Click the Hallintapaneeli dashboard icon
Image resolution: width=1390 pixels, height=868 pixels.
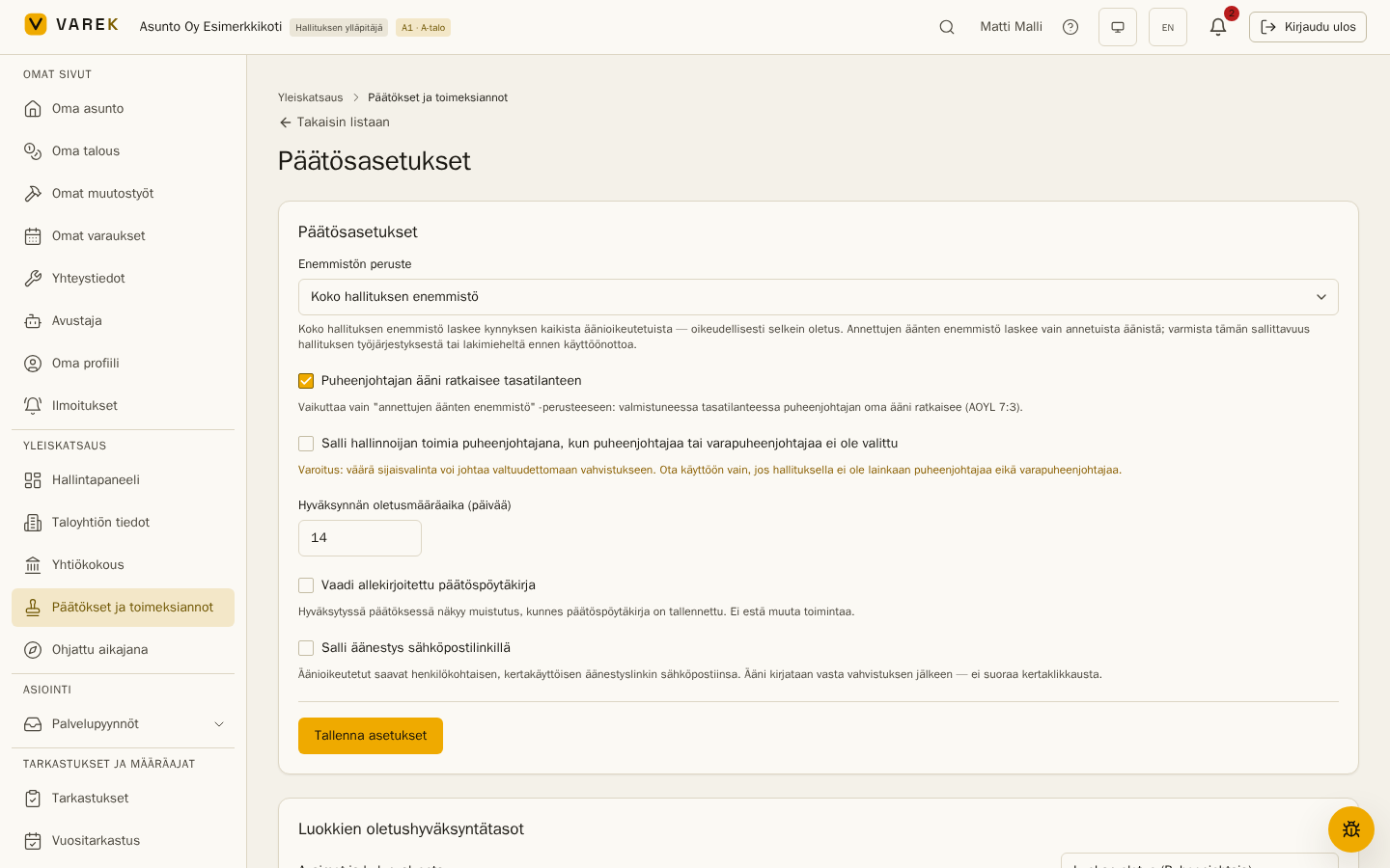(x=33, y=480)
